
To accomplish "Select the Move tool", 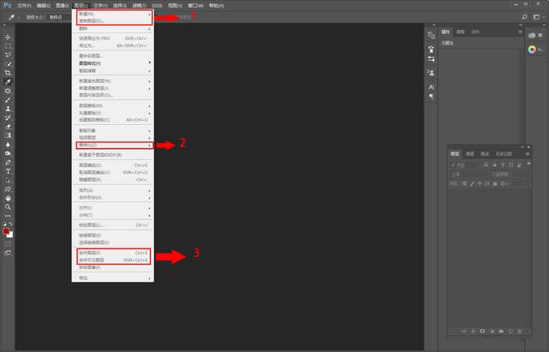I will [x=8, y=37].
